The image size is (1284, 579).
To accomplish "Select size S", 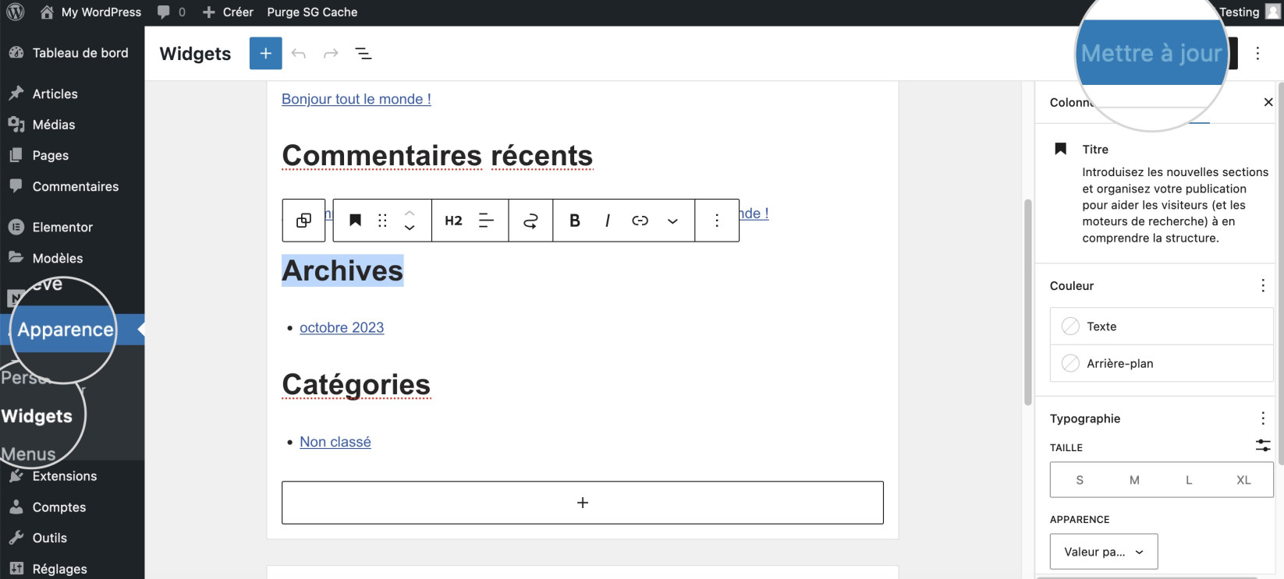I will point(1080,480).
